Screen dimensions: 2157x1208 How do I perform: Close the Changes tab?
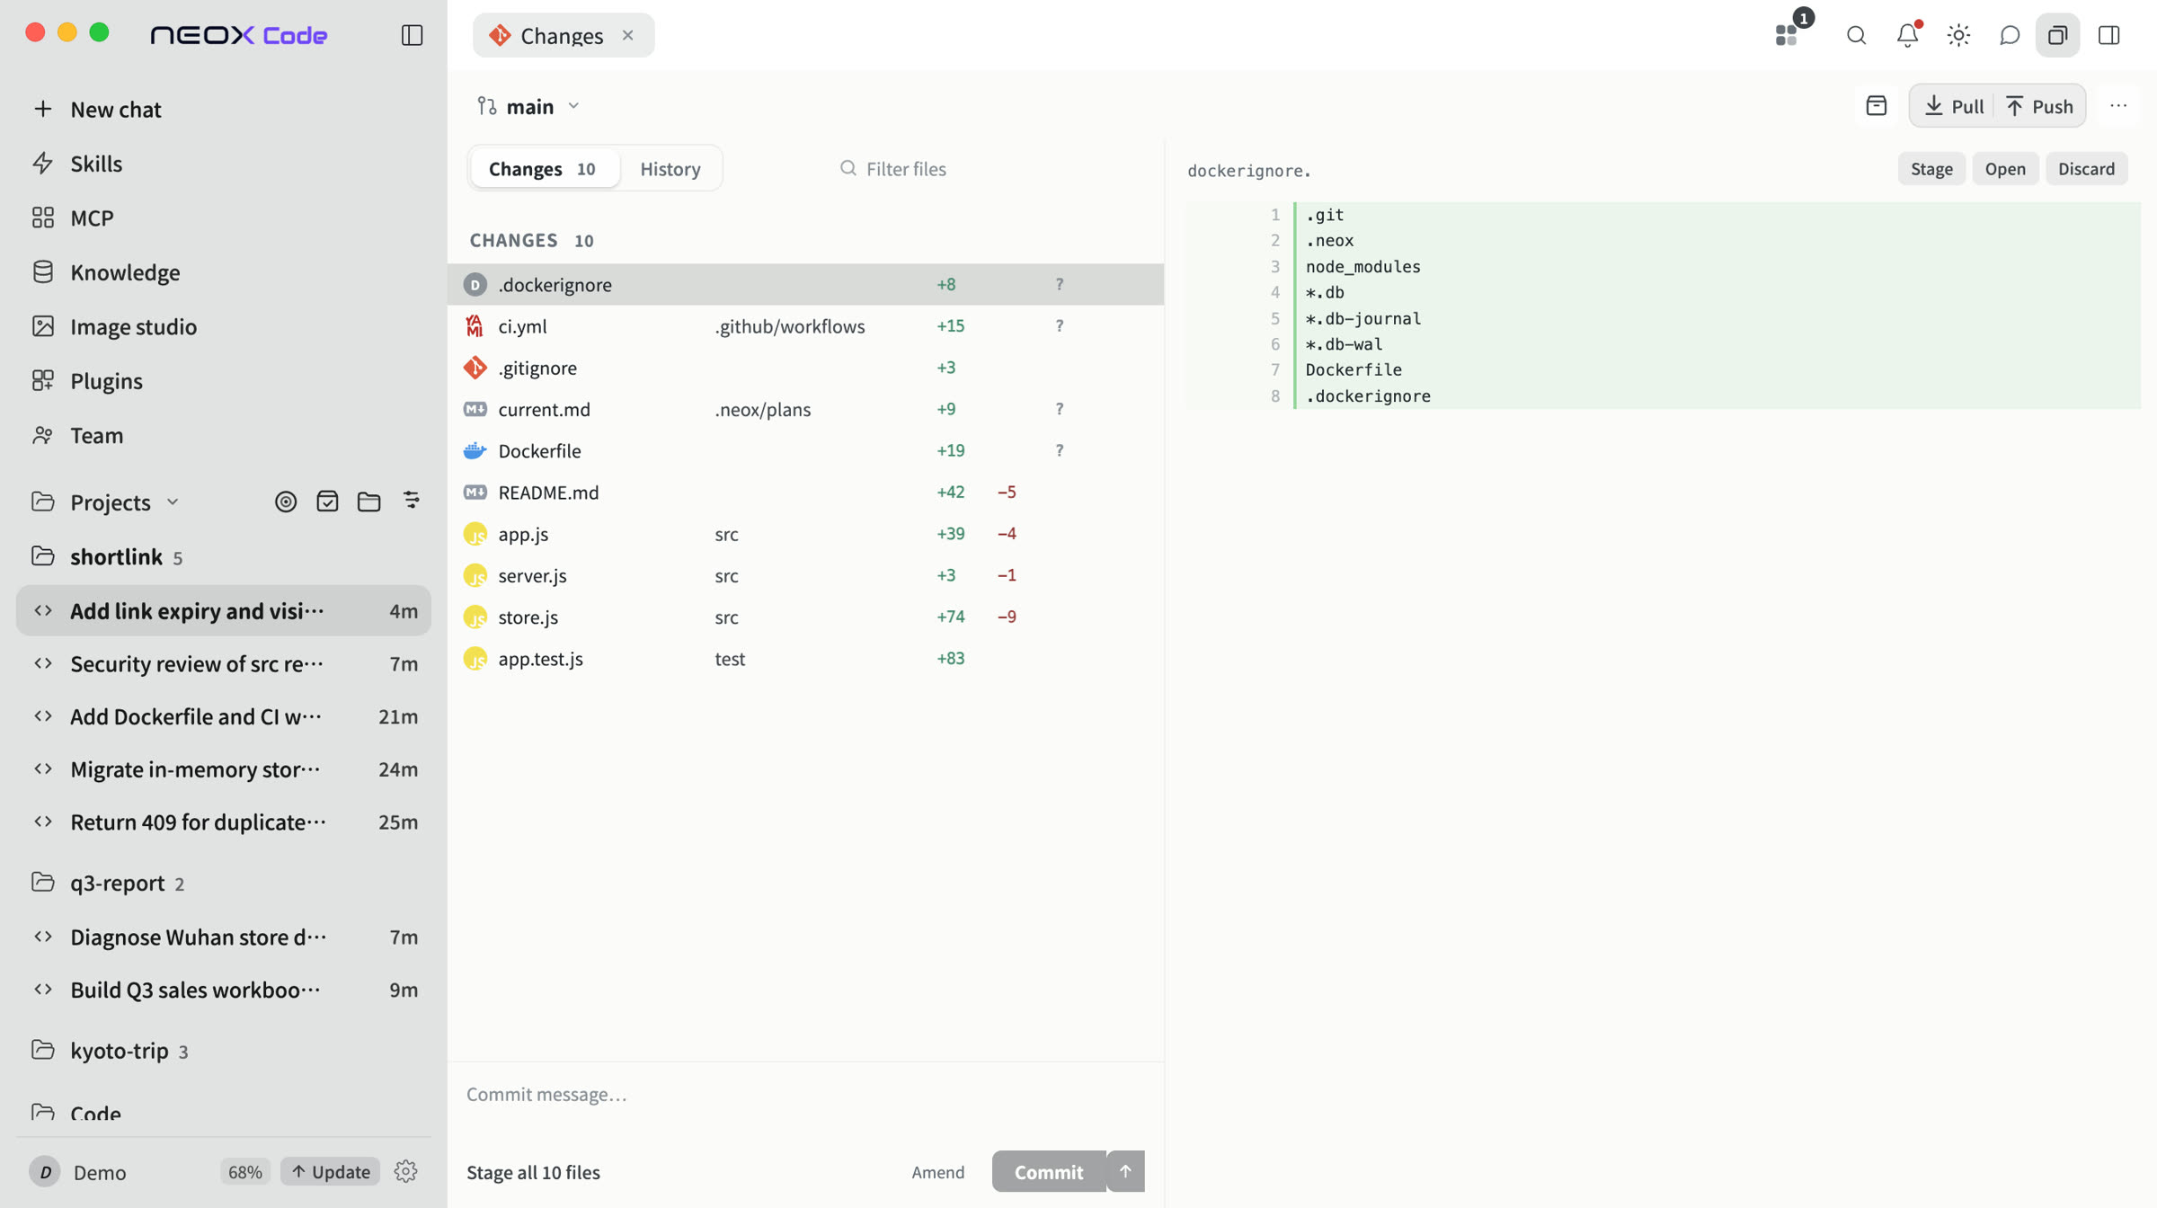point(627,35)
